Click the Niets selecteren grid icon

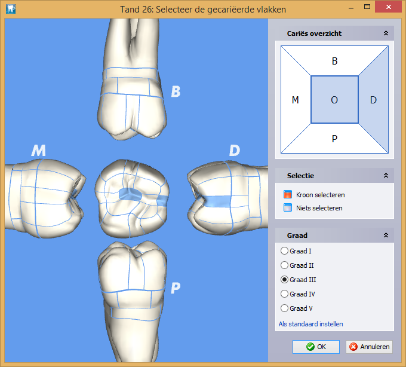288,207
